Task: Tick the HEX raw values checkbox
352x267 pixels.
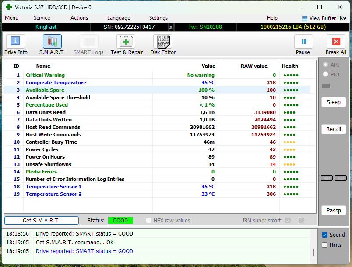Action: pyautogui.click(x=149, y=221)
